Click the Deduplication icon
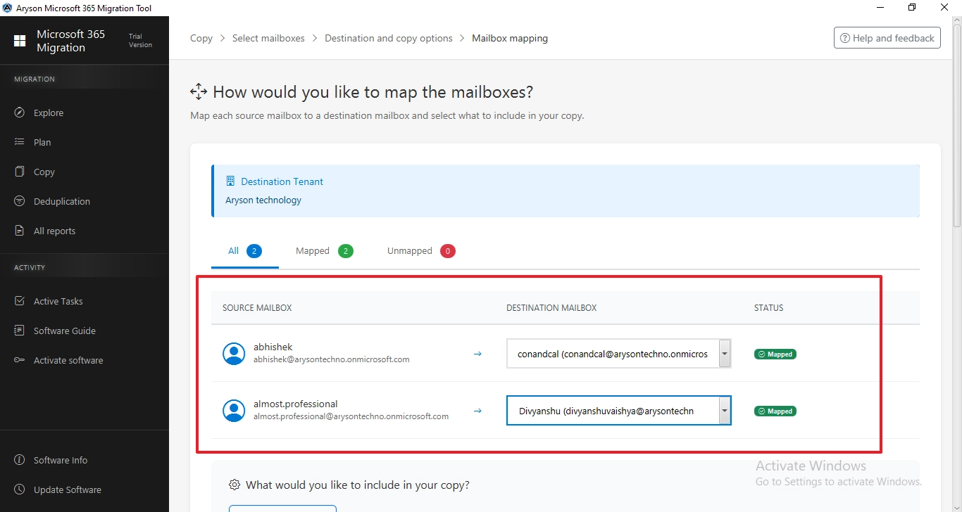The image size is (962, 512). click(x=20, y=201)
